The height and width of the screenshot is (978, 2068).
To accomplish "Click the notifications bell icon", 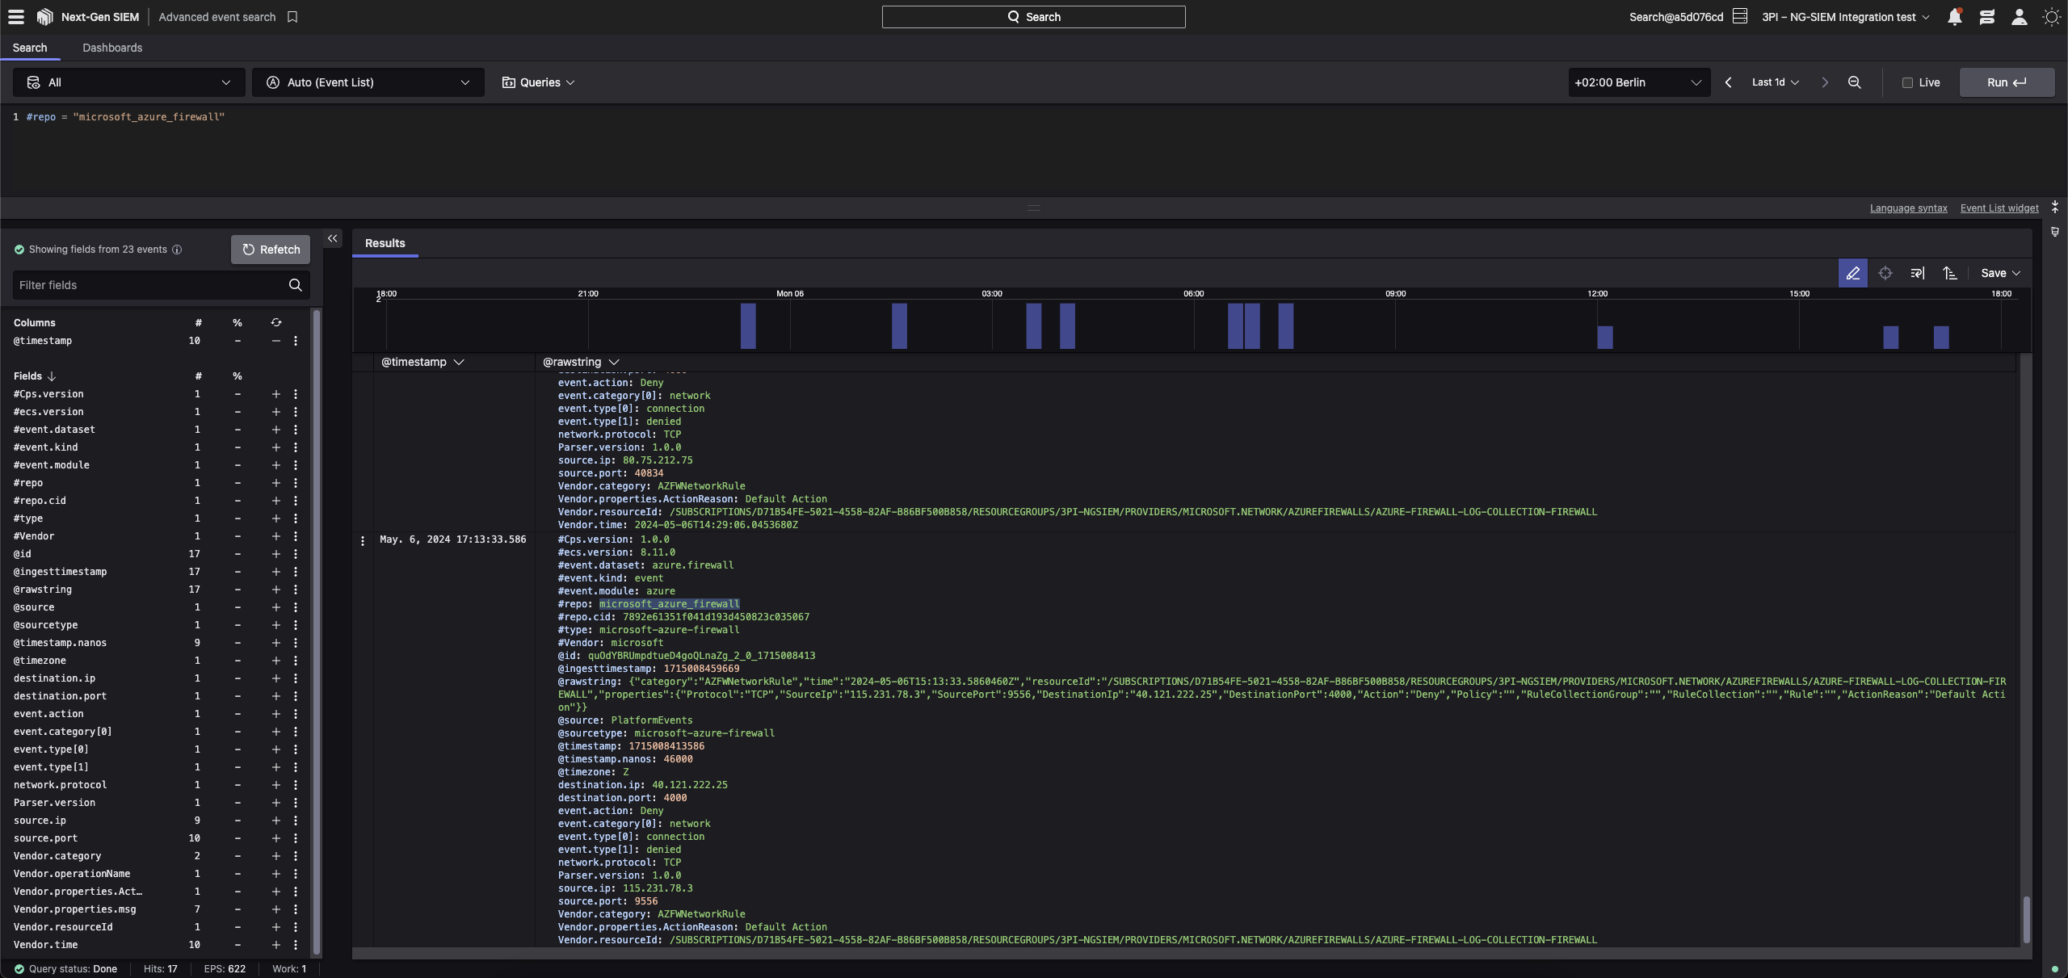I will click(1954, 17).
